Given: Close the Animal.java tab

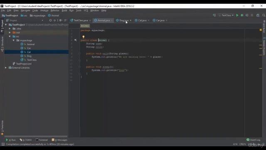Looking at the screenshot, I should coord(112,20).
